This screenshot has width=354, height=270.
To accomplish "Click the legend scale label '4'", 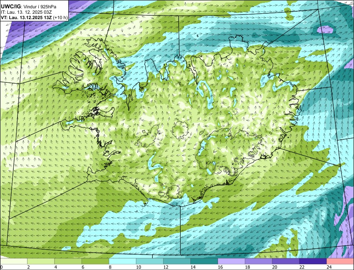I will 55,267.
